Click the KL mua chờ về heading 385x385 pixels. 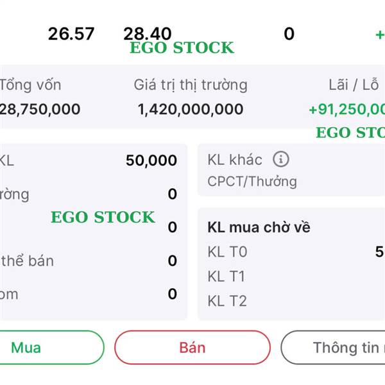(259, 227)
